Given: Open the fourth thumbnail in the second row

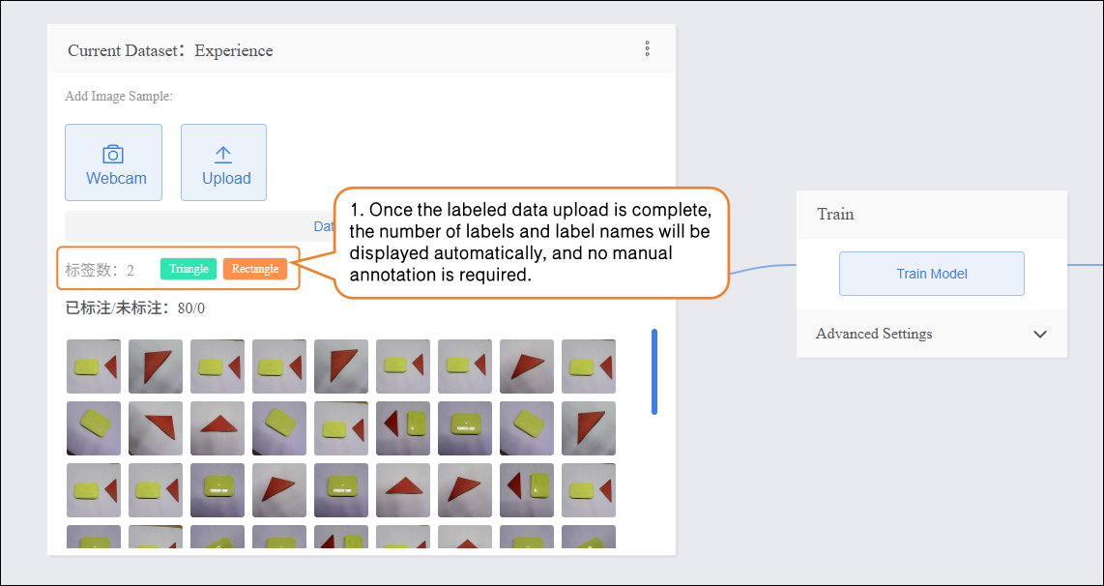Looking at the screenshot, I should tap(279, 428).
